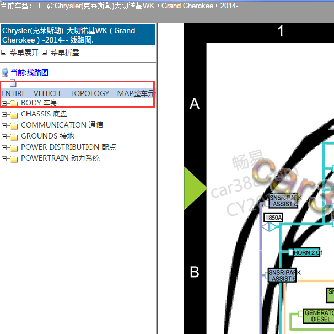Select CHASSIS 底盘 tree label

pyautogui.click(x=44, y=114)
